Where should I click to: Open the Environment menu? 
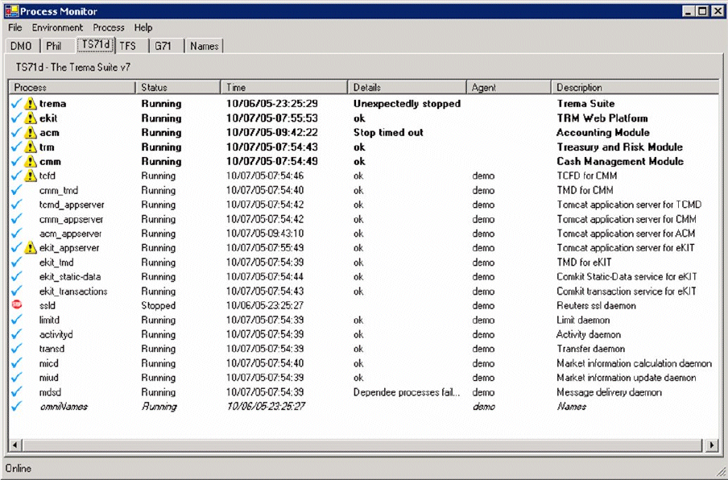click(57, 27)
